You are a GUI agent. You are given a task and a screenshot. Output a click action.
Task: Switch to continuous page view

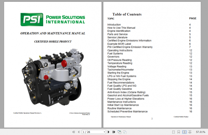pos(179,132)
